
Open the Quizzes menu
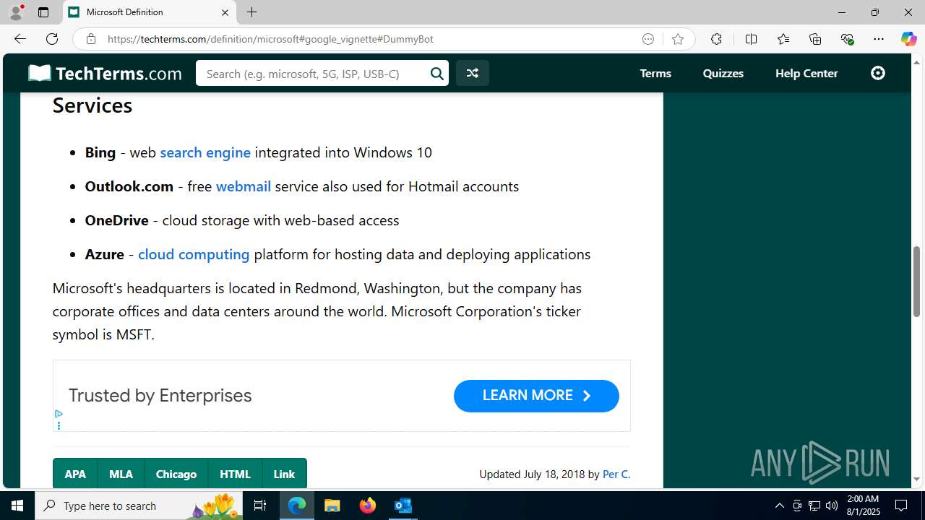[x=723, y=73]
